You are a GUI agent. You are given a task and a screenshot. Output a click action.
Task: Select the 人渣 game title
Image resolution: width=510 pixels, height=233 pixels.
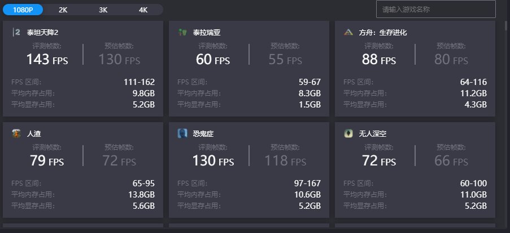pyautogui.click(x=34, y=133)
